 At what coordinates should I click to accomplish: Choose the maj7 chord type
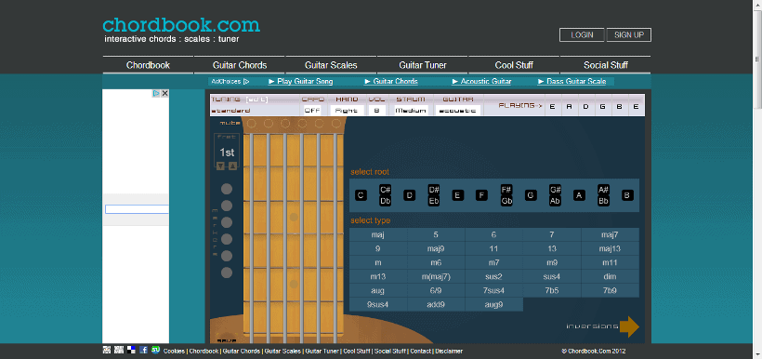(610, 235)
